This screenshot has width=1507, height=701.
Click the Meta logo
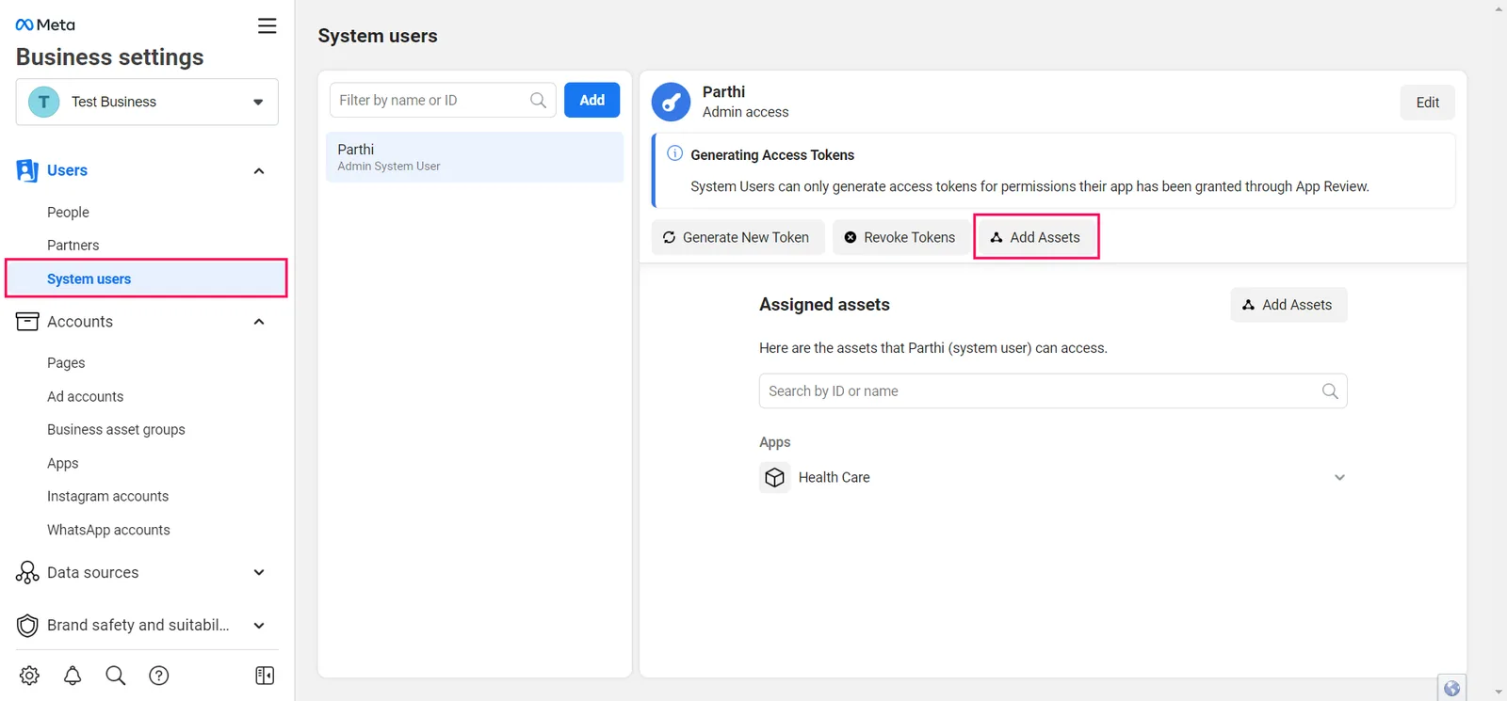(45, 24)
